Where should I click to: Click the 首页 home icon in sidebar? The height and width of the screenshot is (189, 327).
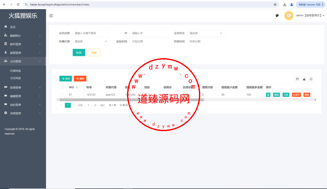tap(6, 27)
